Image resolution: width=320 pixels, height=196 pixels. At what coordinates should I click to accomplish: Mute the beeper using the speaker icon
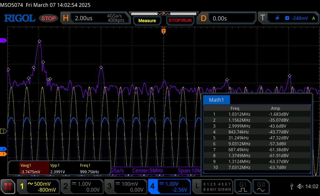(x=300, y=186)
